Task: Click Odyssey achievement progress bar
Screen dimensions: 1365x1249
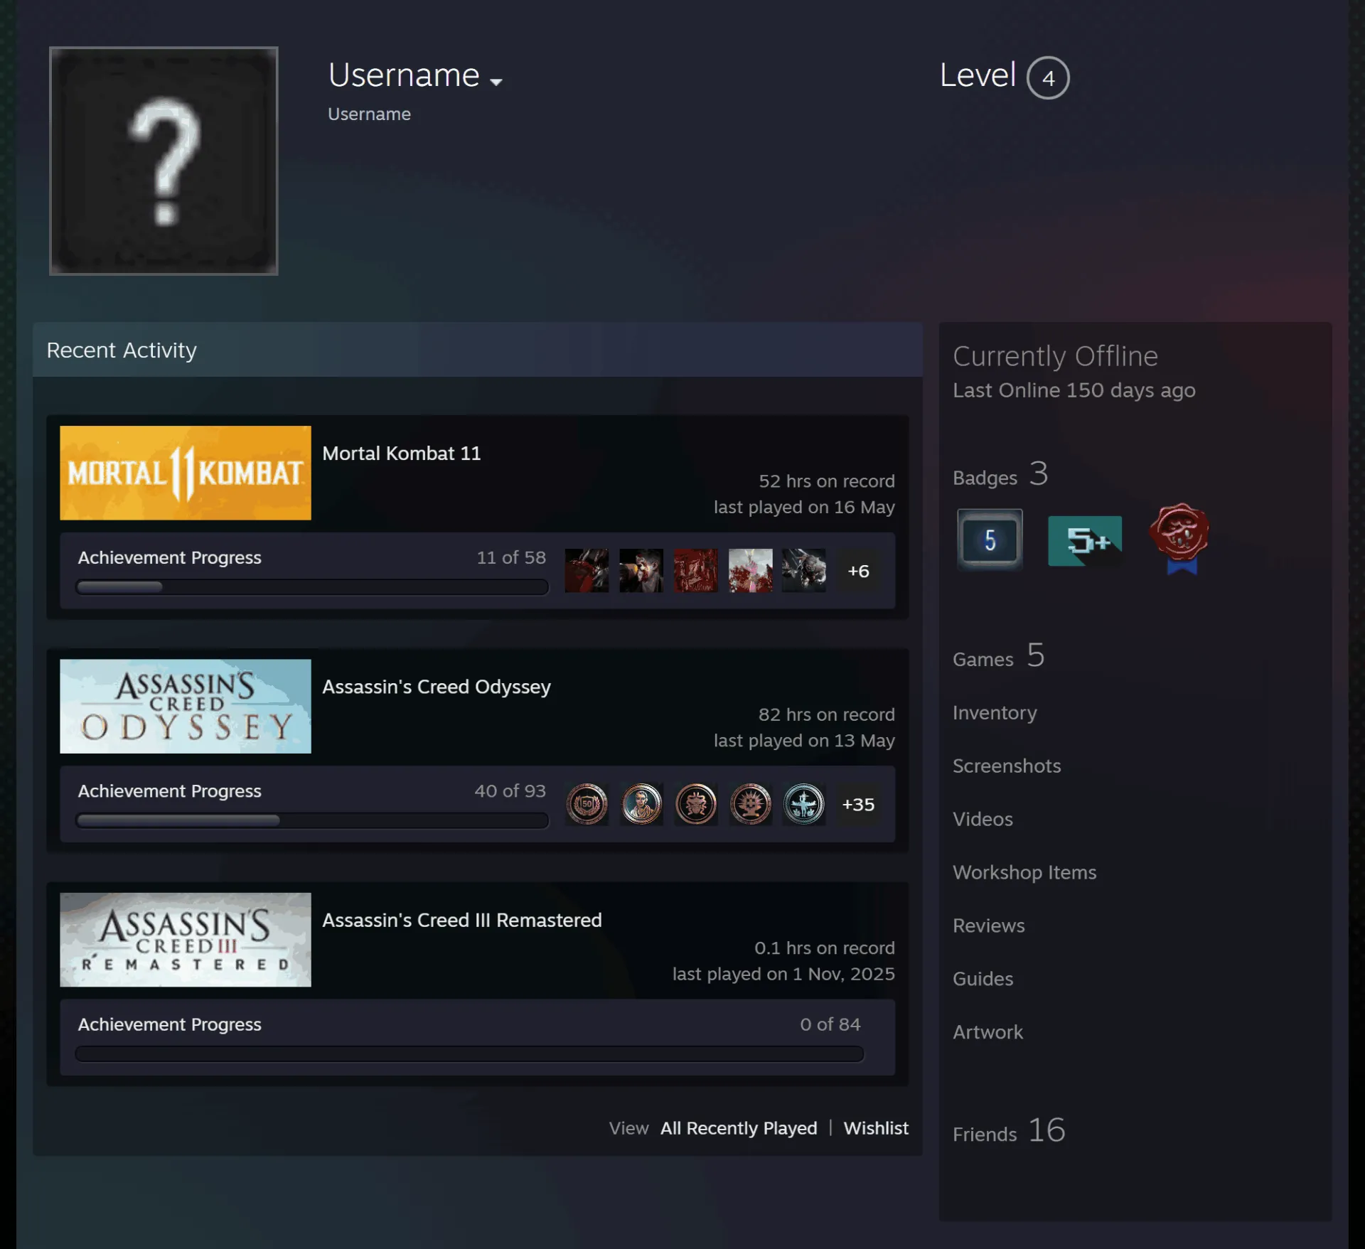Action: tap(312, 820)
